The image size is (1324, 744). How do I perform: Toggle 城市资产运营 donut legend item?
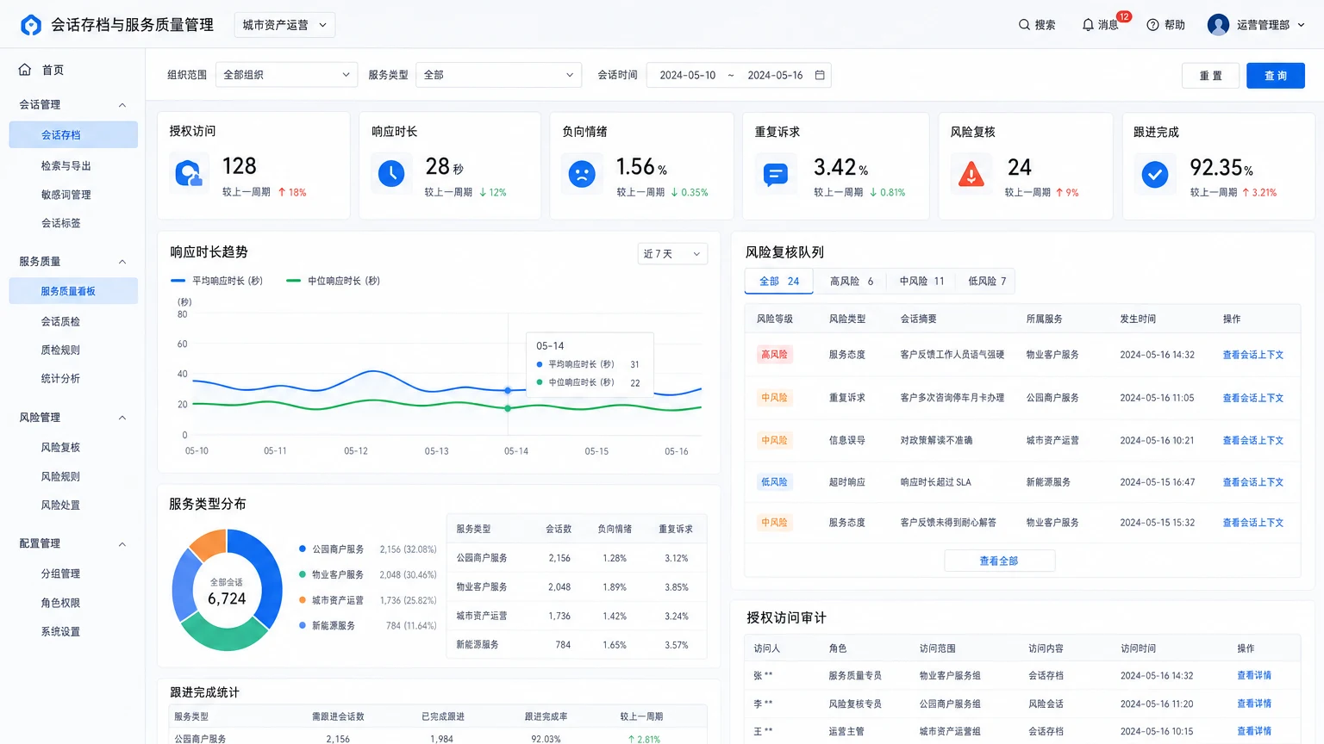332,600
